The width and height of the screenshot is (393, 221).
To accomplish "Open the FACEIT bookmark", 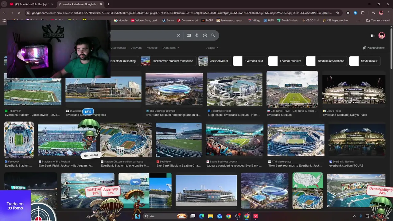I will (x=207, y=21).
